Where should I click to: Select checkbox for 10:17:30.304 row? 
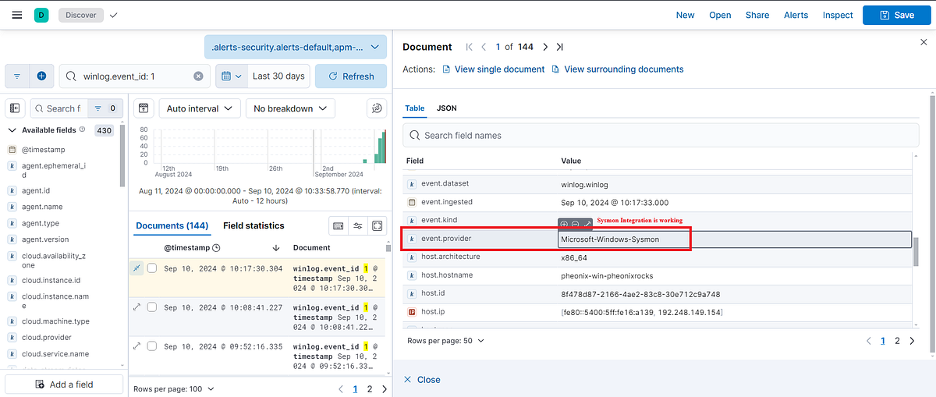click(153, 268)
